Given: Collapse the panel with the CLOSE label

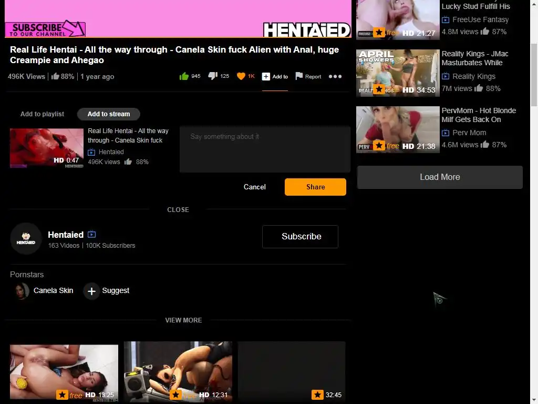Looking at the screenshot, I should pos(178,209).
